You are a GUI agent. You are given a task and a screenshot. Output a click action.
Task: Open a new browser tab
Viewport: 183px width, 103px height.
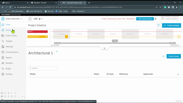tap(89, 3)
